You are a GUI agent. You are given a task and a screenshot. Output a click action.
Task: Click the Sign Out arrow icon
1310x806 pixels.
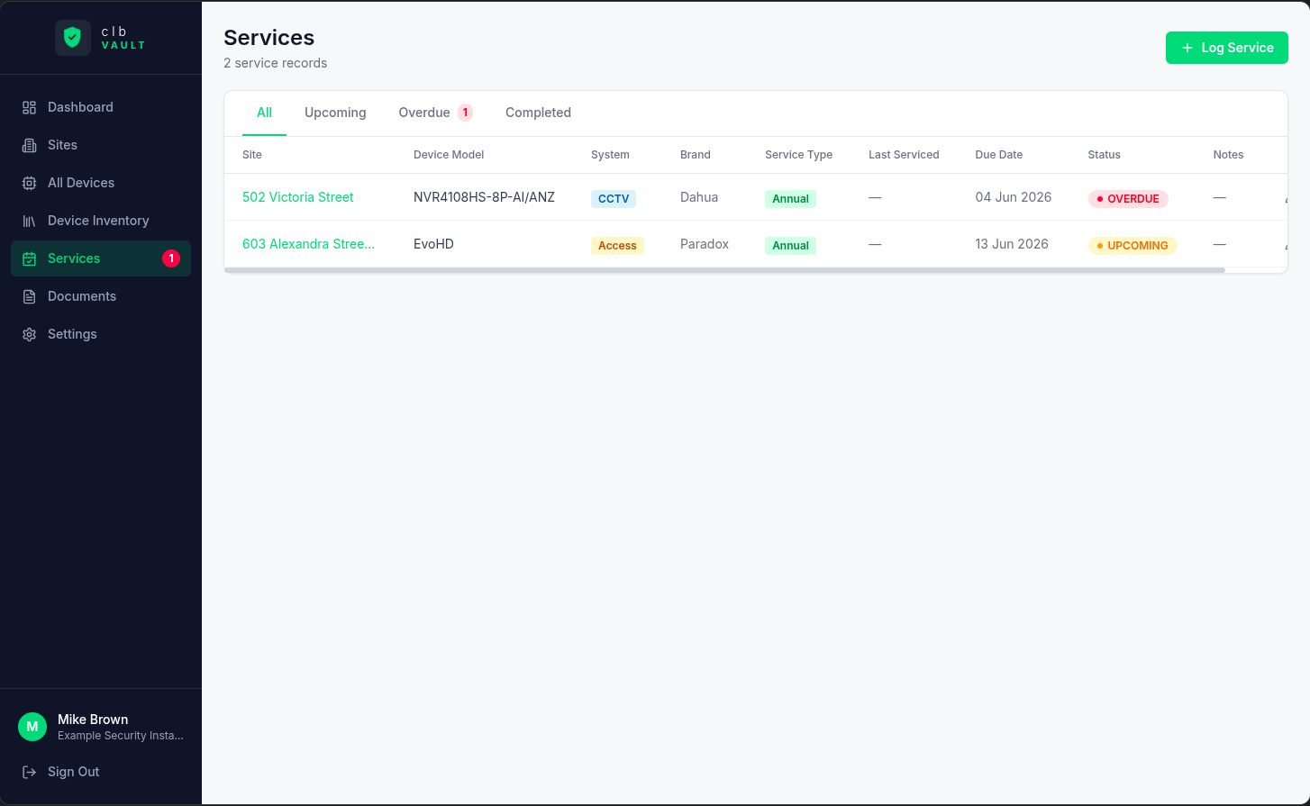click(x=29, y=772)
